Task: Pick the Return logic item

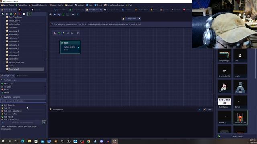Action: [6, 92]
